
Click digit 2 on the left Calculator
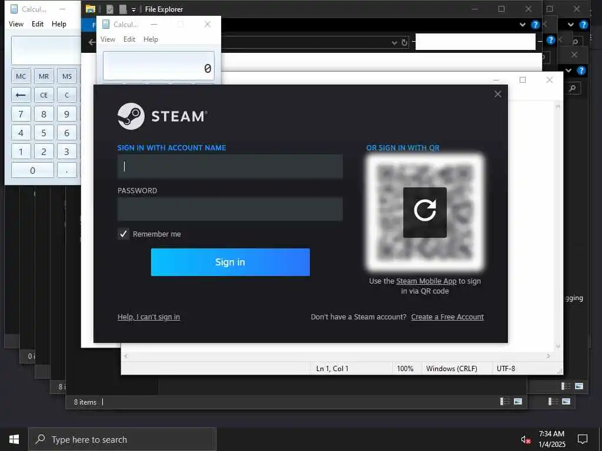[44, 152]
